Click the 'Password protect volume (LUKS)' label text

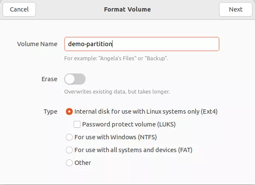tap(129, 124)
